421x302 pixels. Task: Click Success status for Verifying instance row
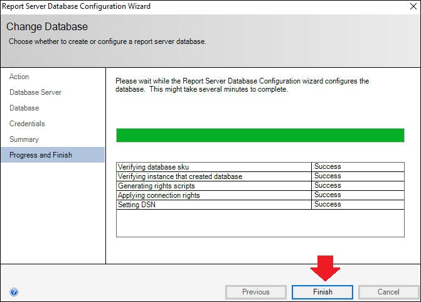(x=328, y=176)
